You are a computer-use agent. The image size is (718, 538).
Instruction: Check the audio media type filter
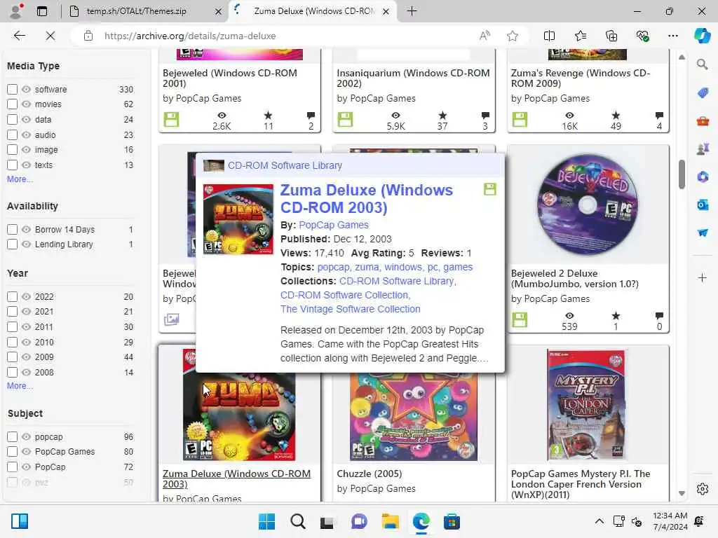13,135
